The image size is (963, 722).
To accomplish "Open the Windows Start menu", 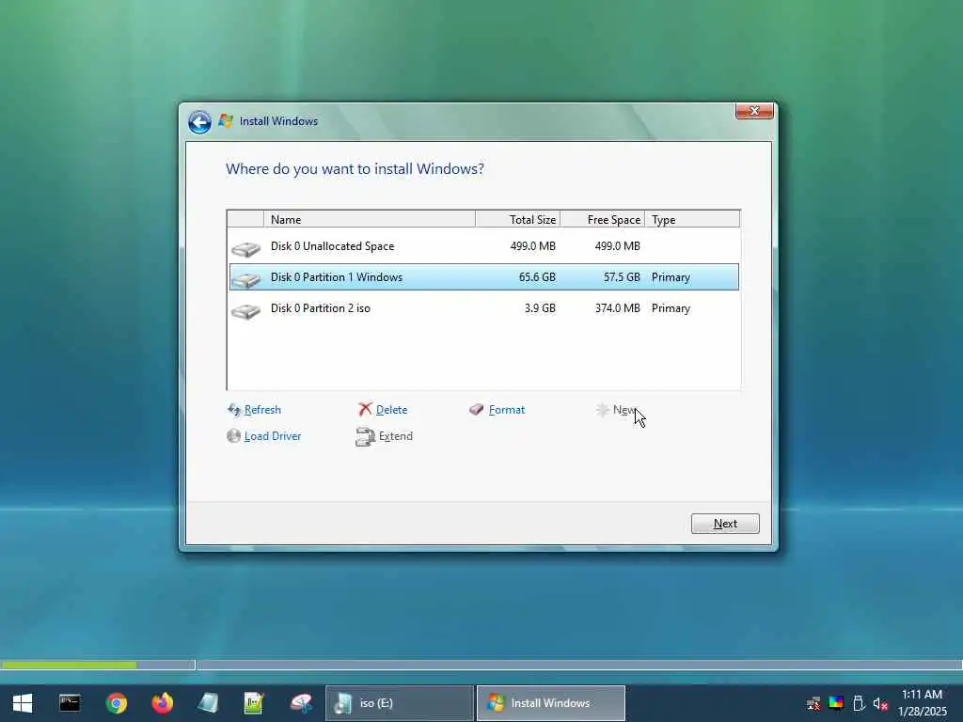I will pos(23,703).
